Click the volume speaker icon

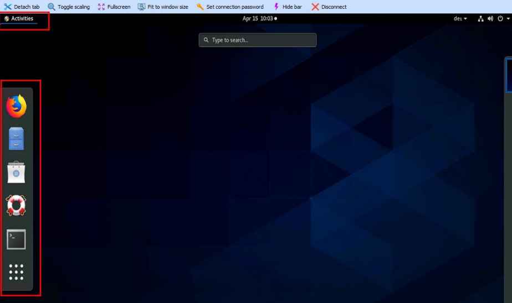tap(490, 19)
